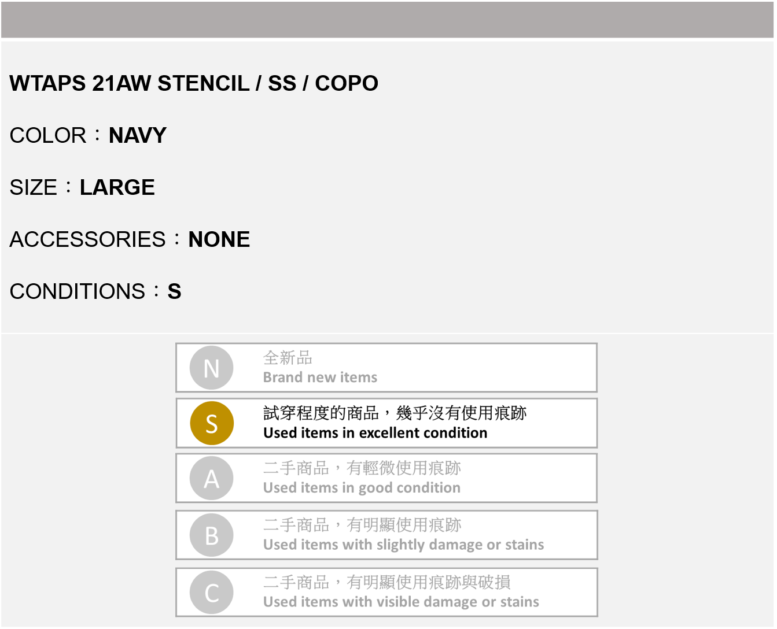Image resolution: width=777 pixels, height=629 pixels.
Task: Click the 二手商品，有輕微使用痕跡 text
Action: (362, 468)
